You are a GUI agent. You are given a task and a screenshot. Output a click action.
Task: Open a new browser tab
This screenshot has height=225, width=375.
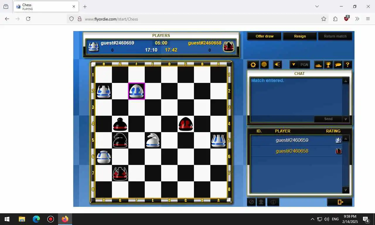85,6
